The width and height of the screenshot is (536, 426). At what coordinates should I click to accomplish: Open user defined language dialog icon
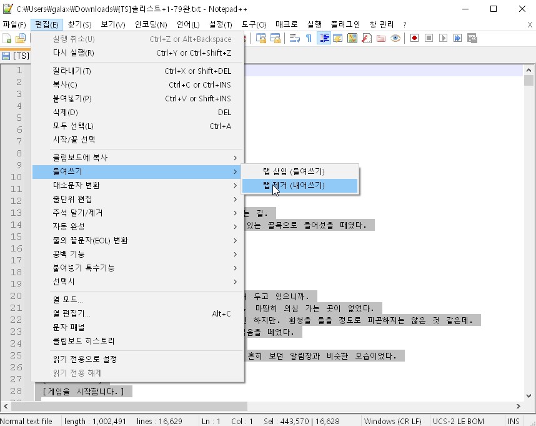[338, 38]
